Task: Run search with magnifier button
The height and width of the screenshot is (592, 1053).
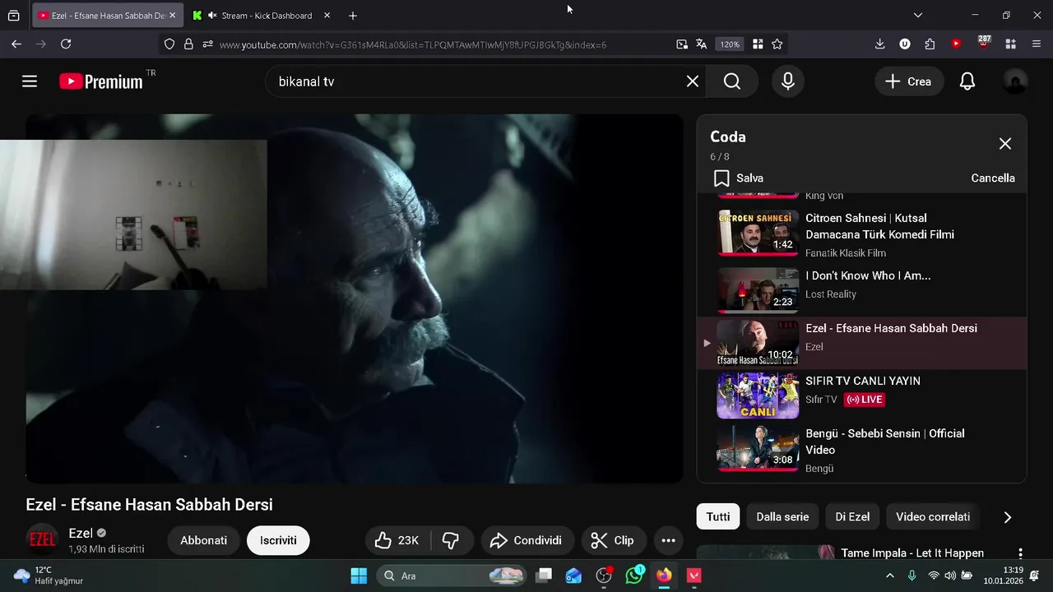Action: click(732, 81)
